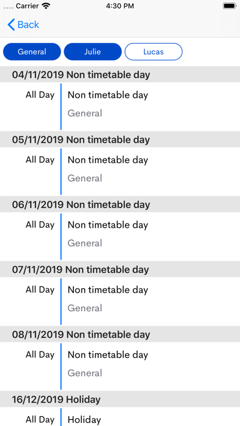The height and width of the screenshot is (426, 240).
Task: Open the 06/11/2019 Non timetable day event
Action: 120,236
